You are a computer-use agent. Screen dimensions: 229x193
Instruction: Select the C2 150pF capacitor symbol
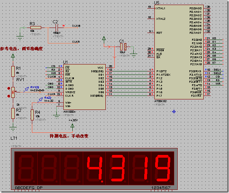(57, 28)
